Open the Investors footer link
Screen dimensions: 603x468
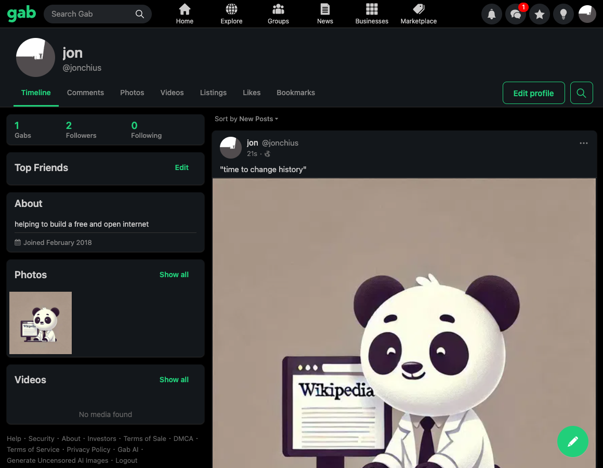[x=102, y=439]
